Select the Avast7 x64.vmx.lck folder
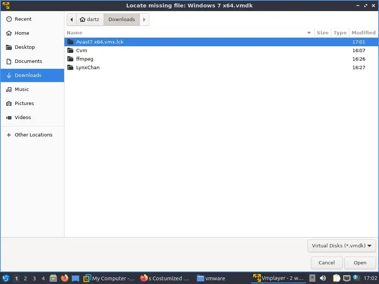The width and height of the screenshot is (379, 284). coord(221,42)
